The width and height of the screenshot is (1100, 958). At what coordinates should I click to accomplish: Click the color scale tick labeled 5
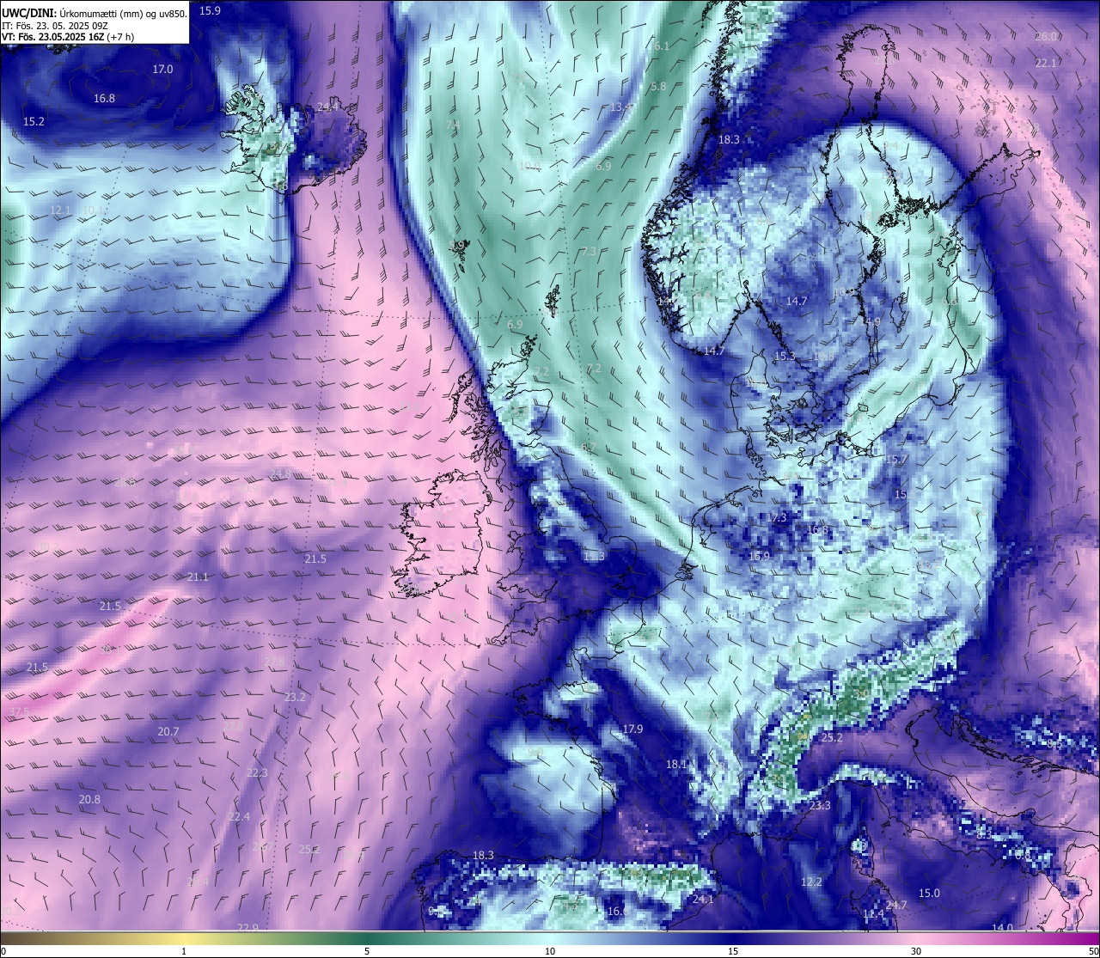(x=367, y=950)
